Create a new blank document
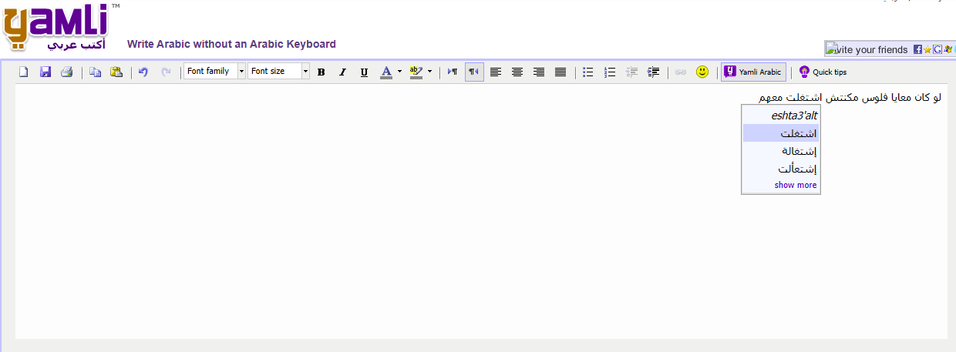The width and height of the screenshot is (956, 352). (x=24, y=72)
